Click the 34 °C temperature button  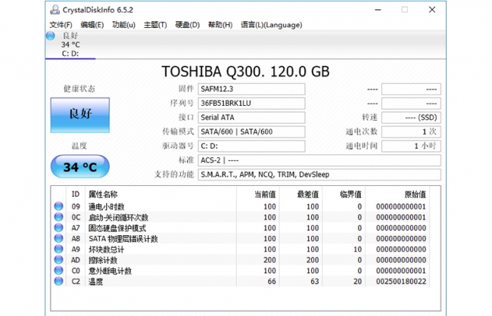pos(79,166)
